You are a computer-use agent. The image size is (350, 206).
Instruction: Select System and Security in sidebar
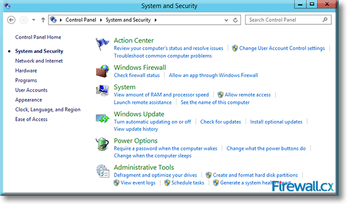[x=39, y=51]
